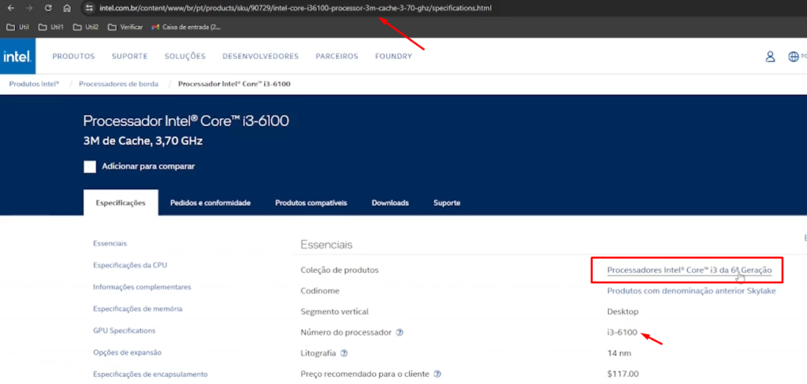Click the Codinome label
Screen dimensions: 807x384
[x=320, y=291]
